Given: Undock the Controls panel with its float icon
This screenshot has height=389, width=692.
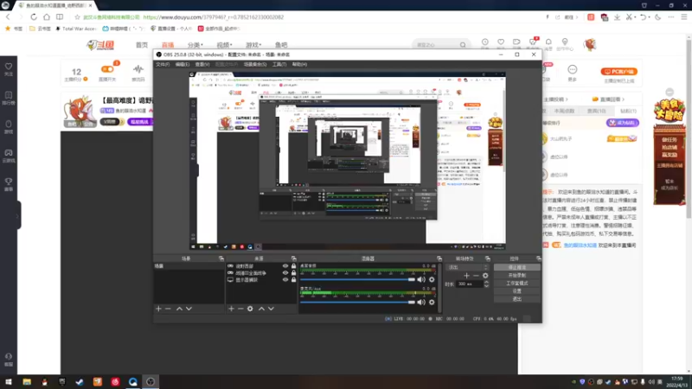Looking at the screenshot, I should pyautogui.click(x=538, y=258).
